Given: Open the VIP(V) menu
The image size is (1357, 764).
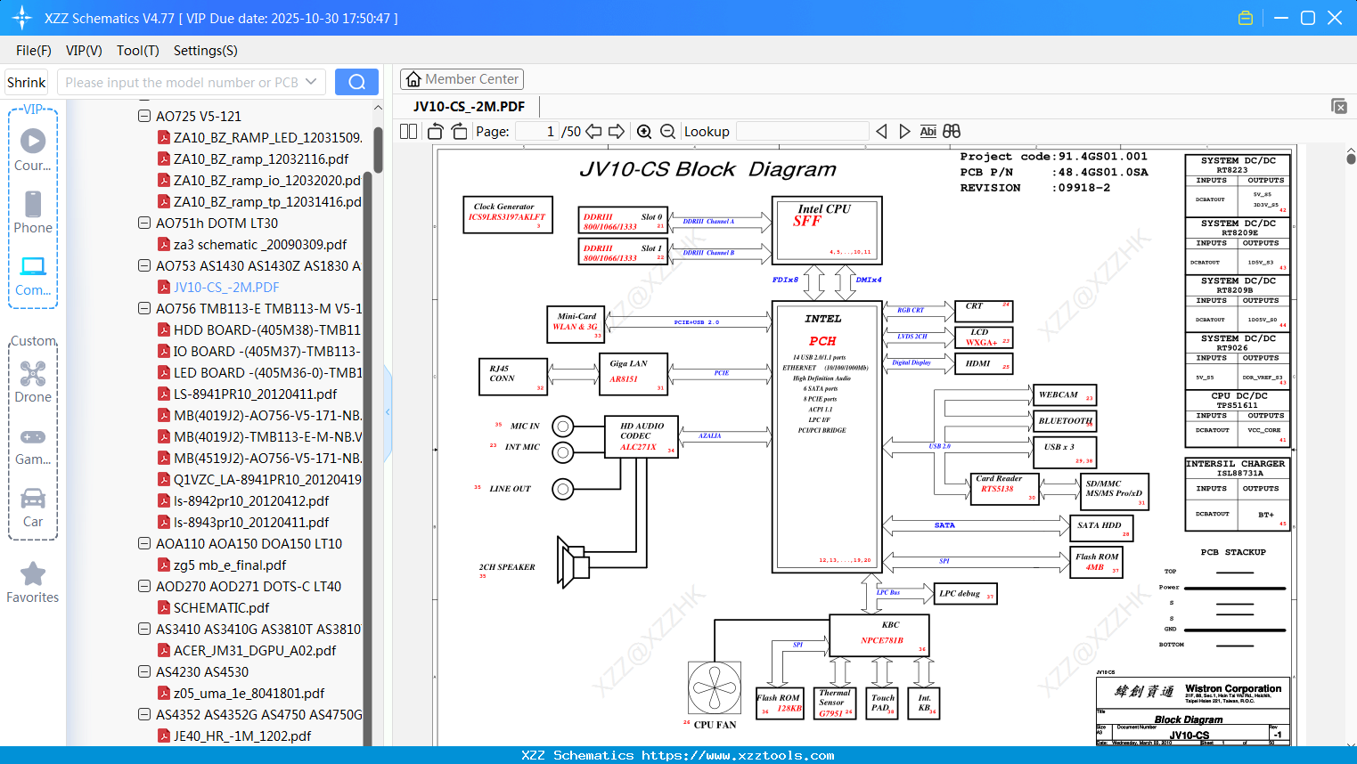Looking at the screenshot, I should coord(84,51).
